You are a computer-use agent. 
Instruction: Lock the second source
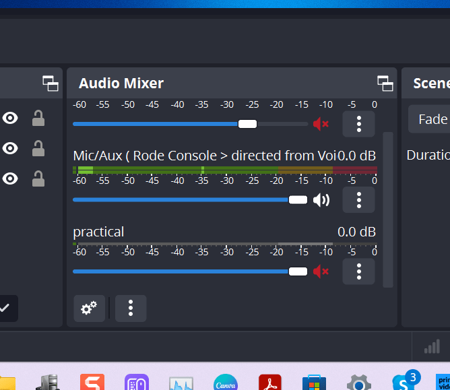tap(38, 148)
